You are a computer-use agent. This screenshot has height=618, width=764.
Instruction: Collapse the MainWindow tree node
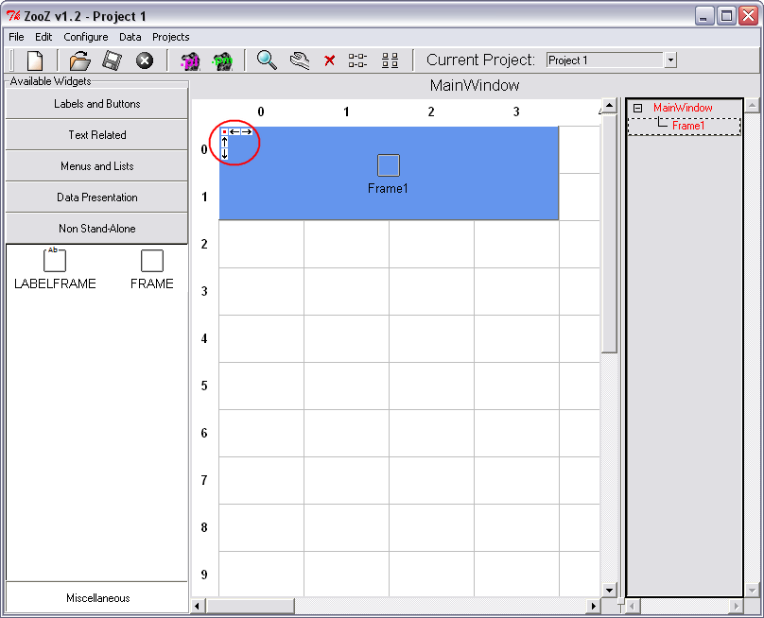pos(637,108)
